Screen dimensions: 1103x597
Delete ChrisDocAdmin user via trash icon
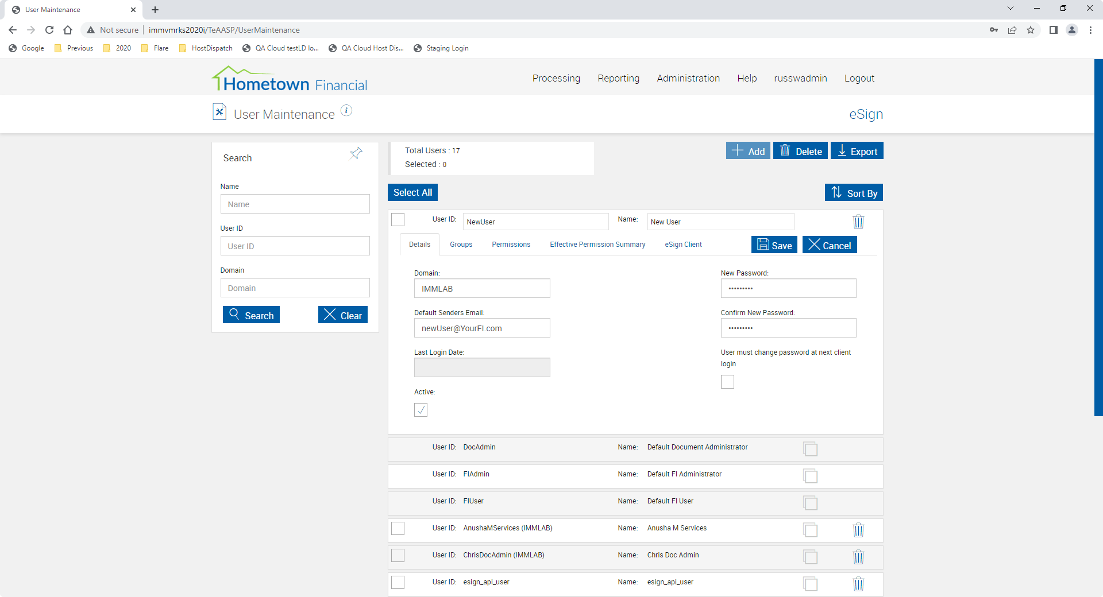tap(858, 557)
